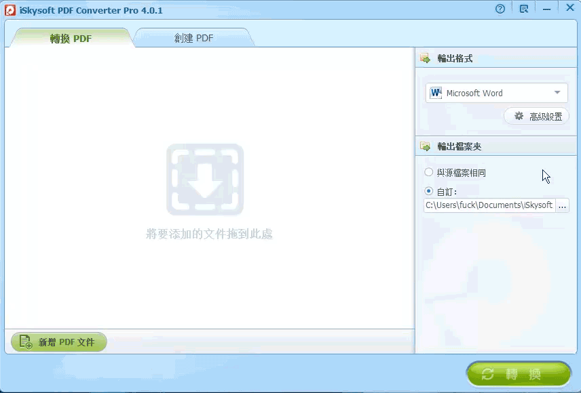Select the 與源檔案相同 radio option
The width and height of the screenshot is (581, 393).
coord(428,172)
